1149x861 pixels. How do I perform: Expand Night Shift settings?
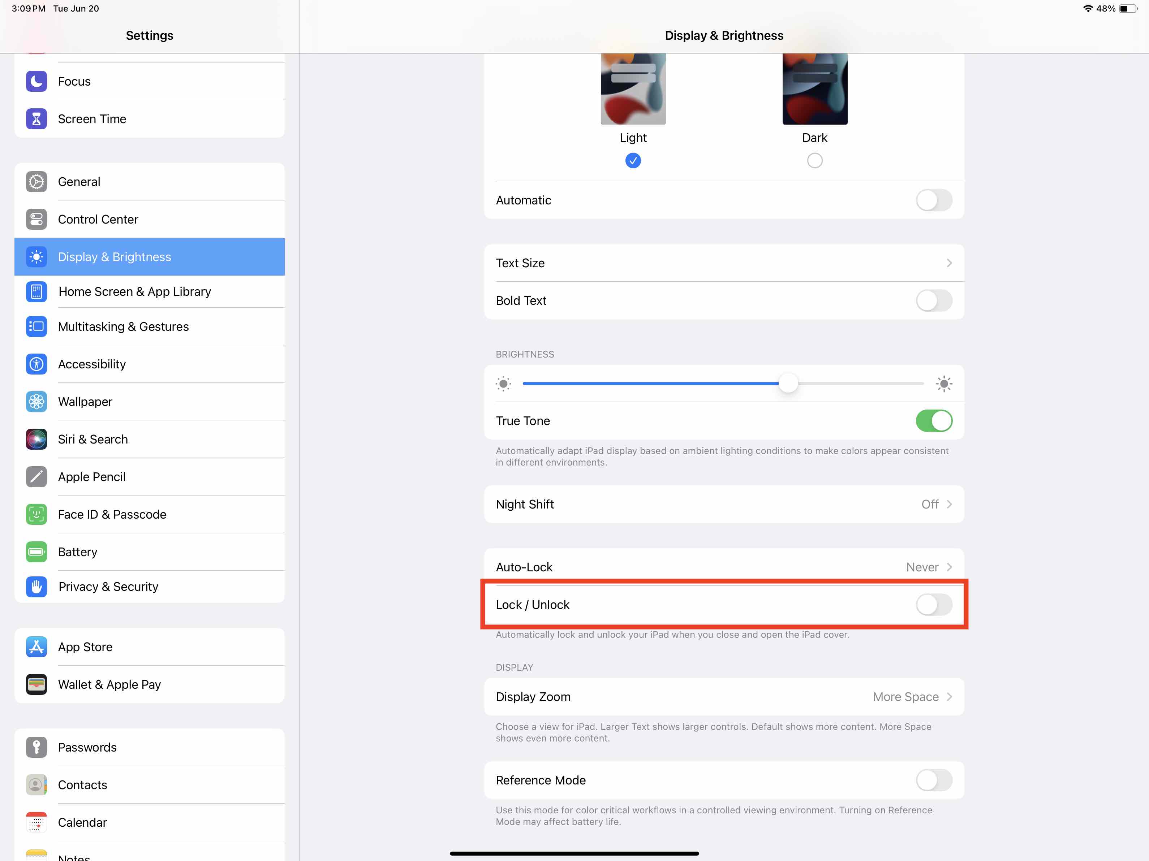click(x=724, y=504)
